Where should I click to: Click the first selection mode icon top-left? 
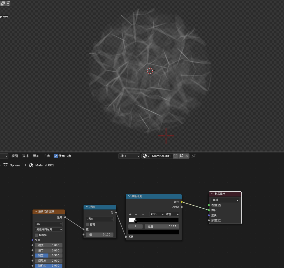point(2,3)
